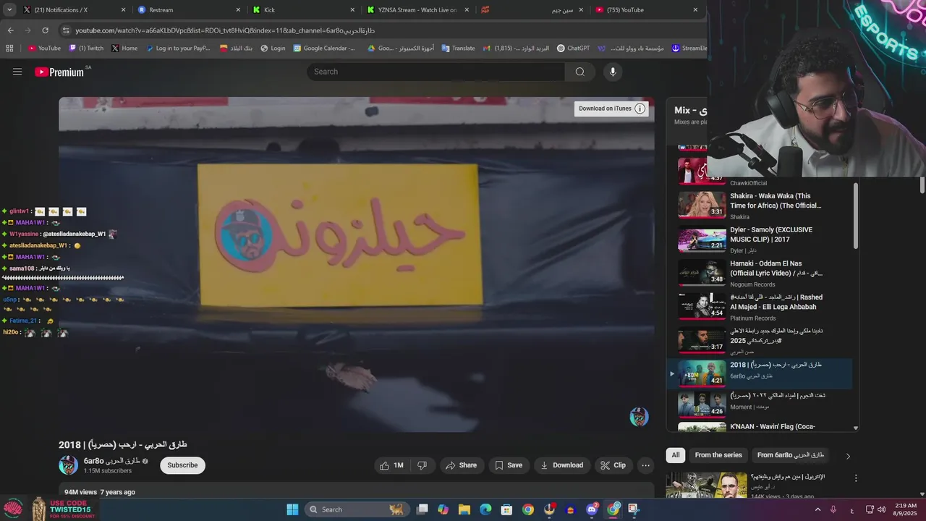
Task: Select the currently playing 6ar8o 2018 playlist item
Action: tap(760, 373)
